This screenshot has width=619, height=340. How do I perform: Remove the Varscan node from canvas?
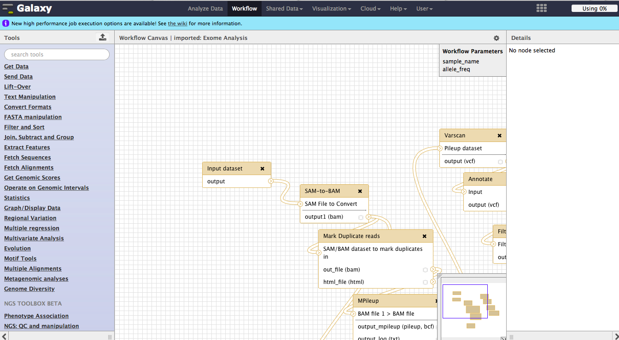[x=499, y=136]
